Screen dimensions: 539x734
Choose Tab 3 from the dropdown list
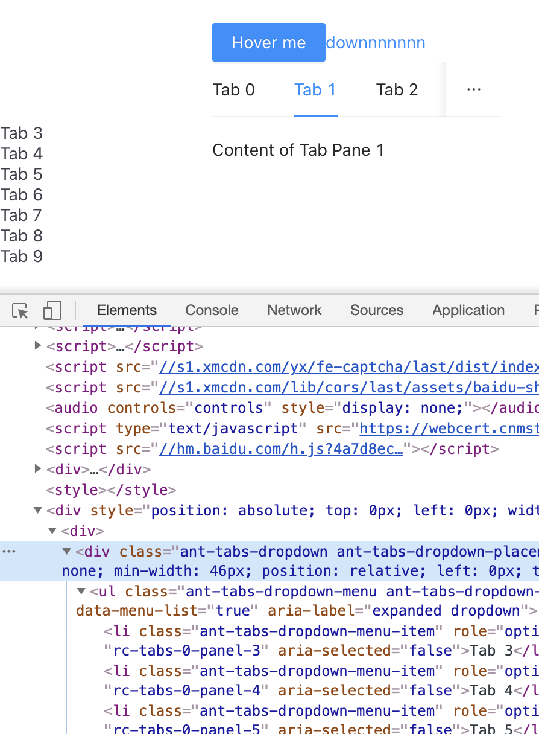point(22,133)
